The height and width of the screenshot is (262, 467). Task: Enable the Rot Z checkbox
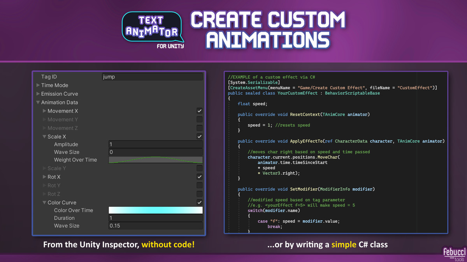[199, 194]
